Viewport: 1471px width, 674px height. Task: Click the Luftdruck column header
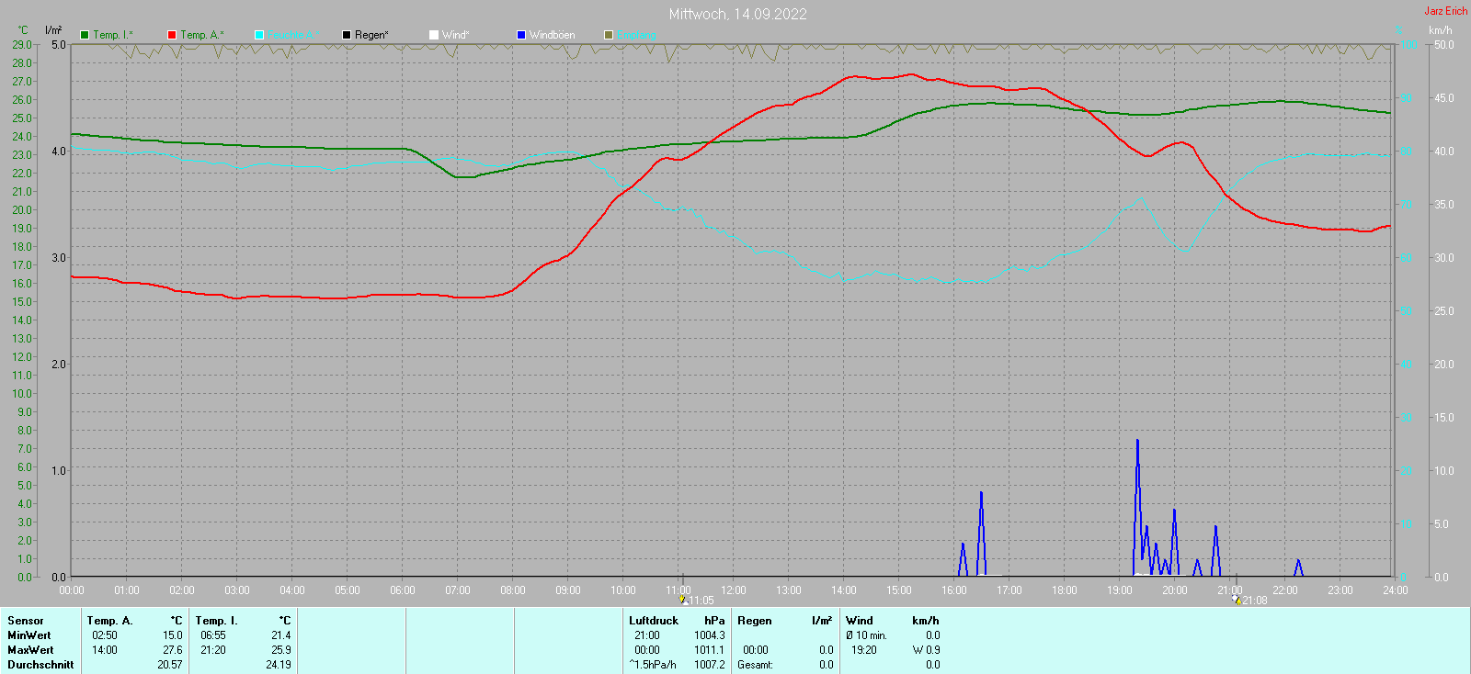[654, 621]
